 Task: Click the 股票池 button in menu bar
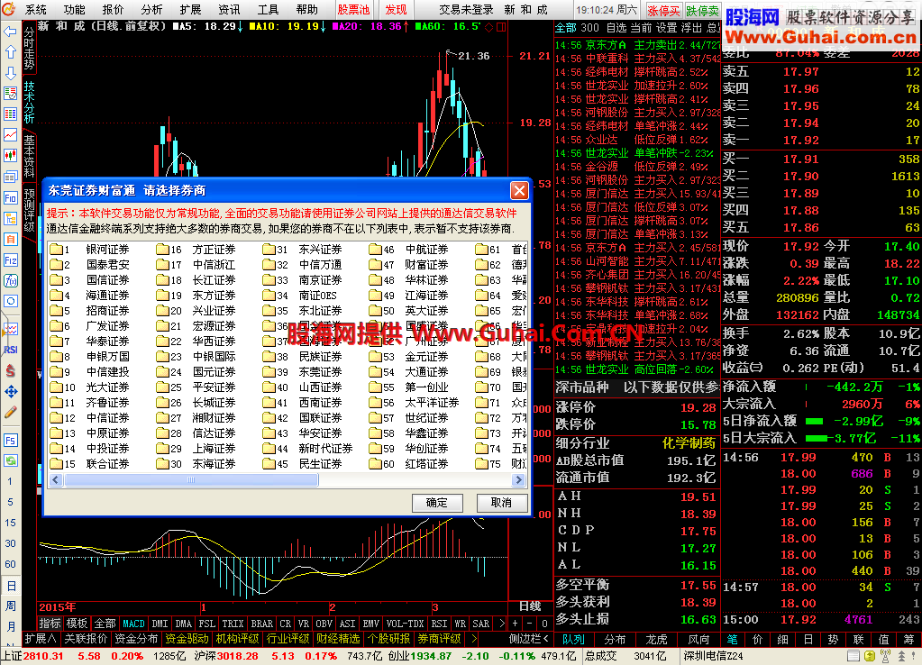(353, 9)
